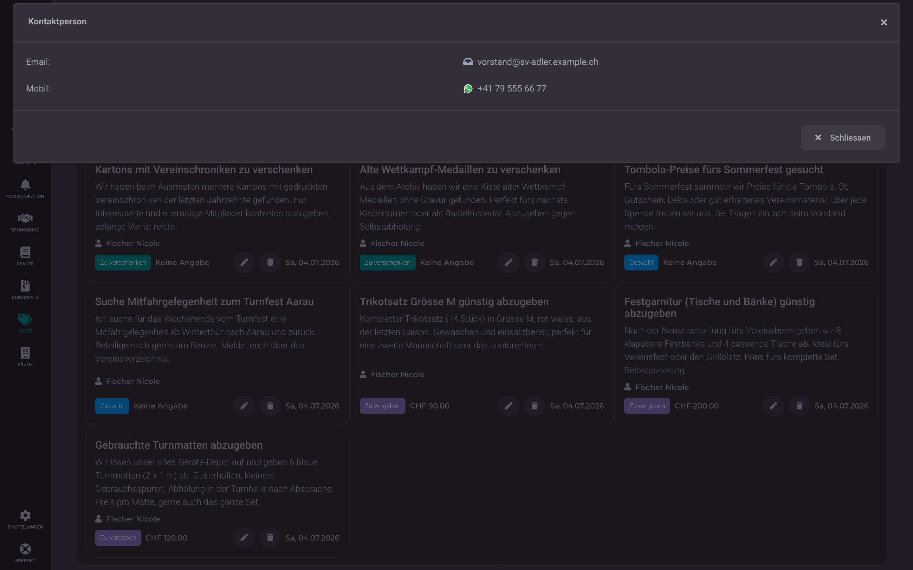This screenshot has width=913, height=570.
Task: Open the title Kartons mit Vereinschroniken zu verschenken
Action: pos(204,170)
